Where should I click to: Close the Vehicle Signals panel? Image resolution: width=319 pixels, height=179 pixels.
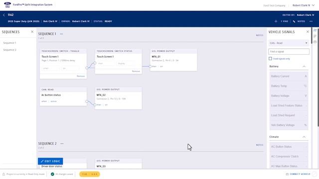pyautogui.click(x=308, y=32)
